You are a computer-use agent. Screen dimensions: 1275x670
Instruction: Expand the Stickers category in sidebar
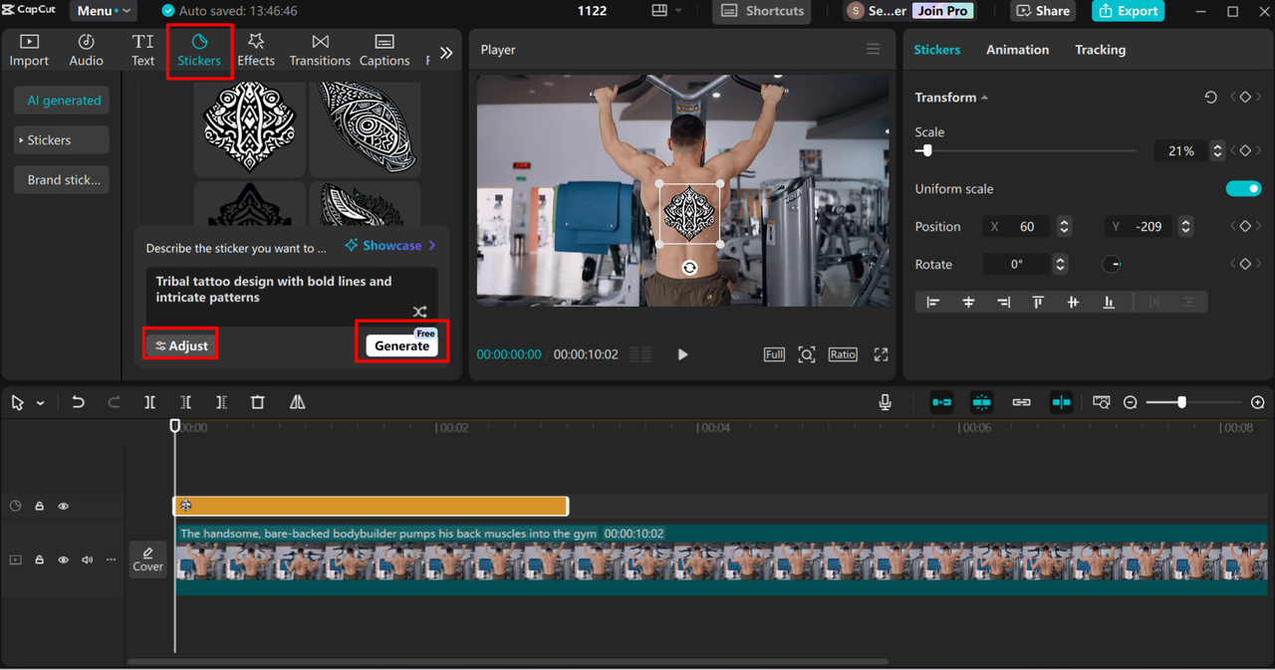(x=62, y=140)
